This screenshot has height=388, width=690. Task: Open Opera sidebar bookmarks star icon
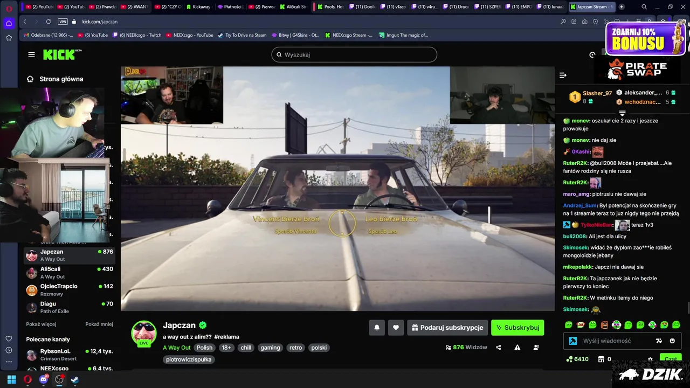[9, 38]
